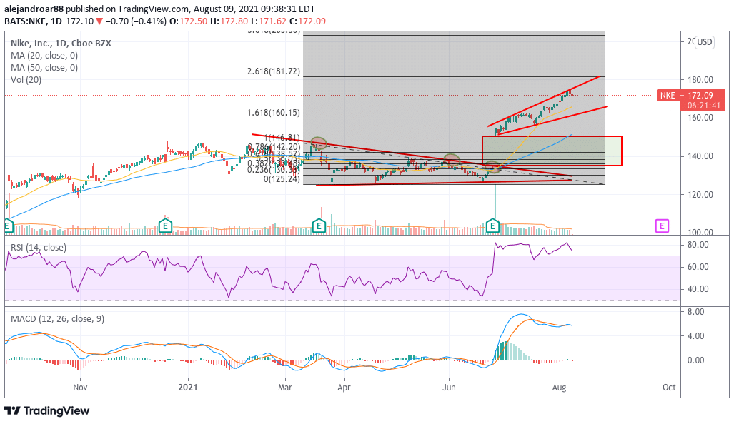Select the Vol (20) indicator legend
The width and height of the screenshot is (734, 424).
[26, 79]
